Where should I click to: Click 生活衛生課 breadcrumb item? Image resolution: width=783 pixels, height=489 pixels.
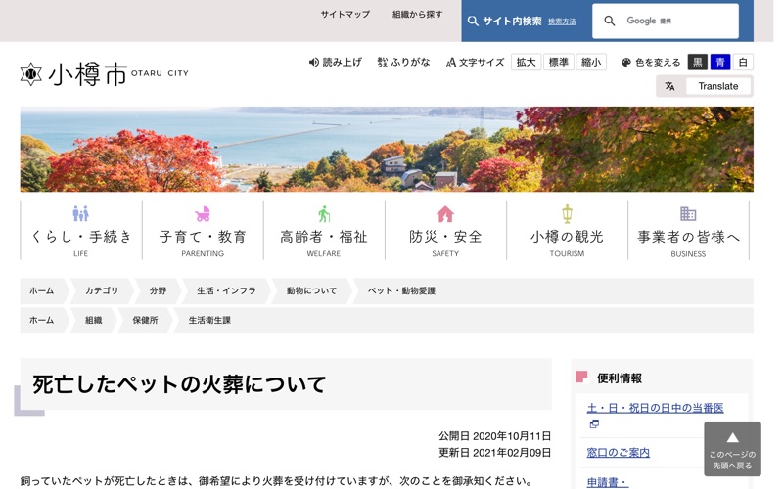209,321
